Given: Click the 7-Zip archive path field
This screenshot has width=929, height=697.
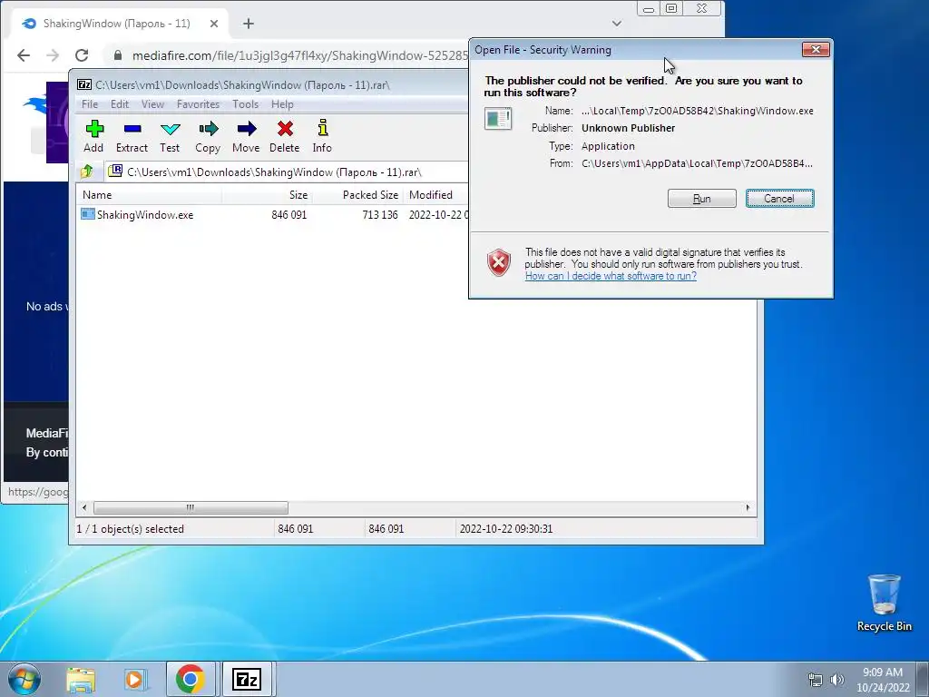Looking at the screenshot, I should point(287,172).
